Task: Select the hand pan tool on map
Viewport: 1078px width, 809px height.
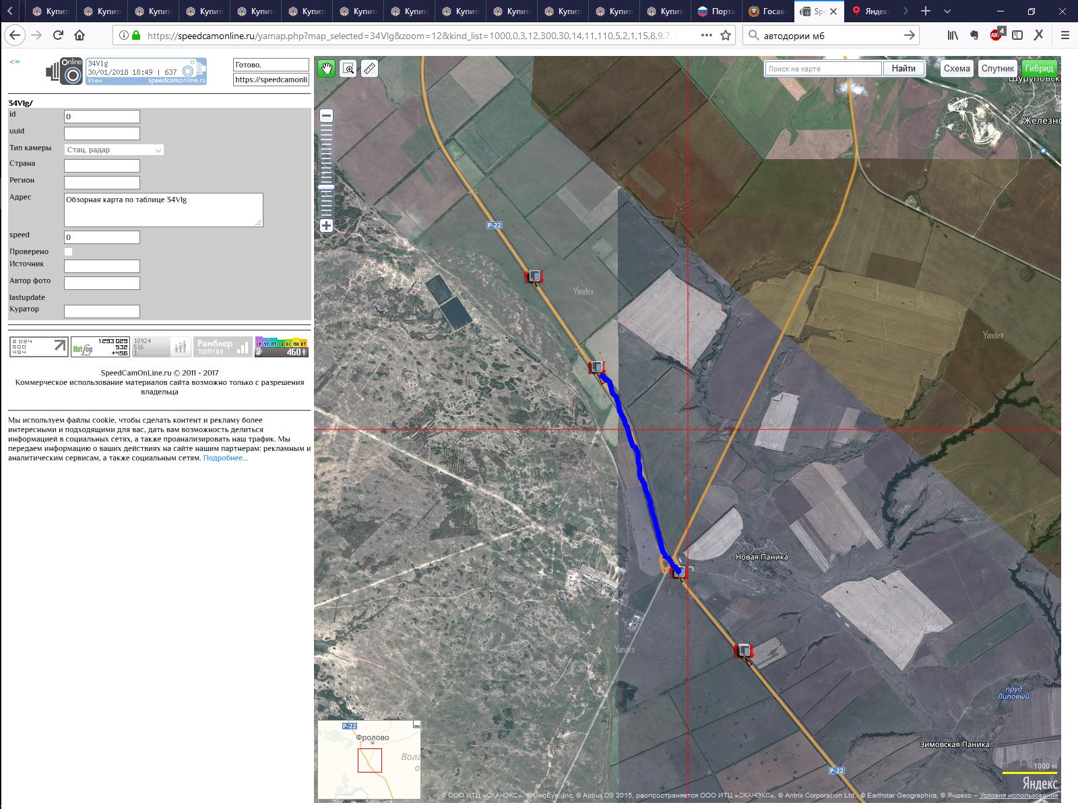Action: [x=327, y=69]
